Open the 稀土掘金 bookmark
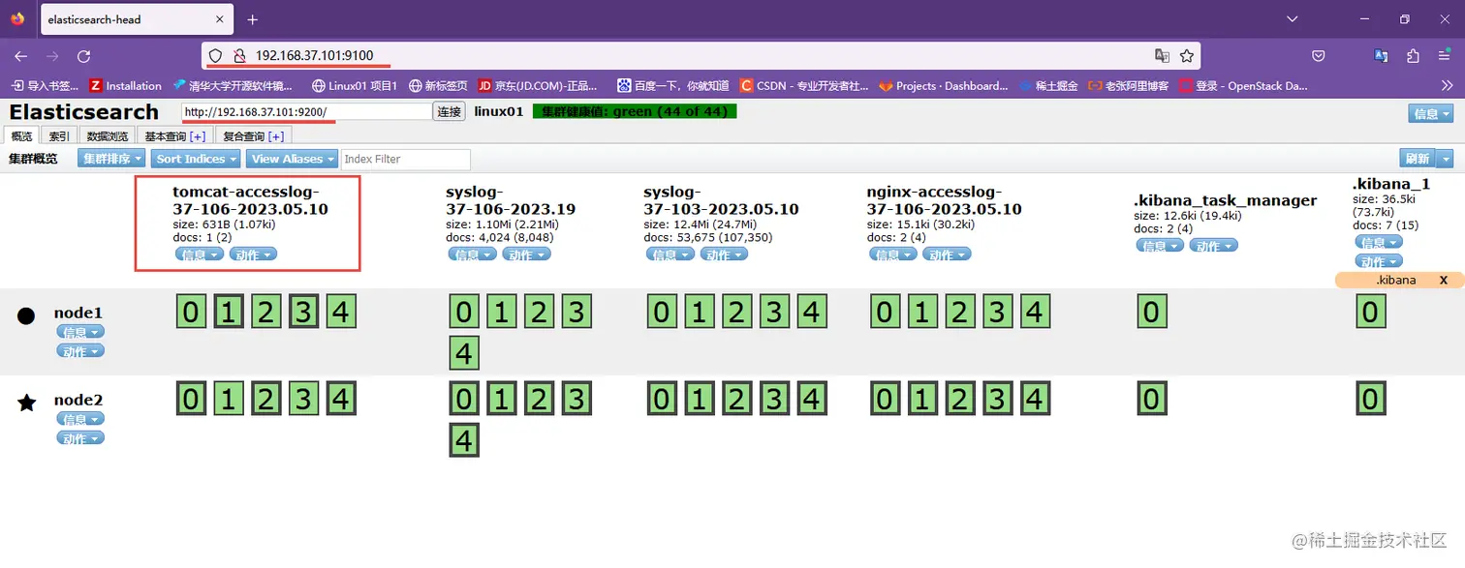1465x568 pixels. point(1048,85)
